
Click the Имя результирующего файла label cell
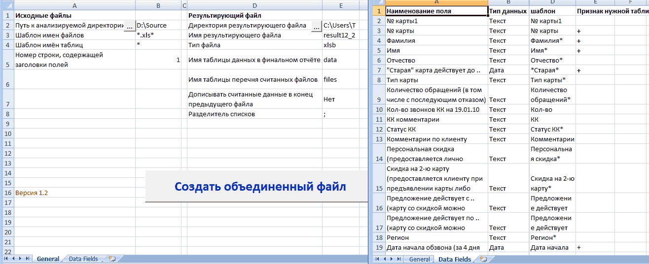[254, 35]
